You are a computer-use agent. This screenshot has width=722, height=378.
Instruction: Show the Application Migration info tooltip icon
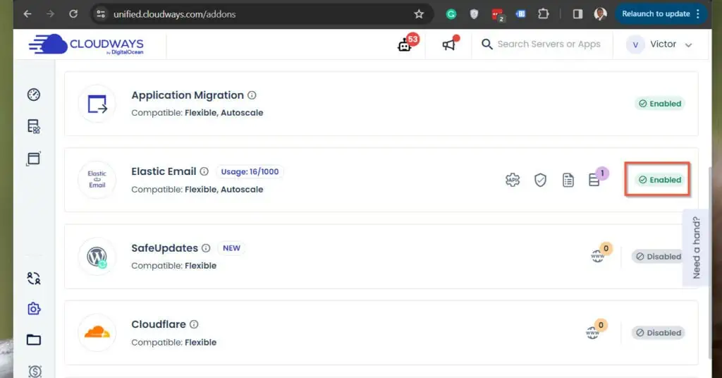[252, 94]
